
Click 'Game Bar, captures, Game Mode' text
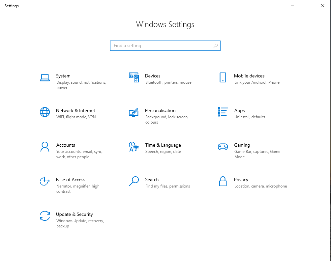pyautogui.click(x=257, y=154)
